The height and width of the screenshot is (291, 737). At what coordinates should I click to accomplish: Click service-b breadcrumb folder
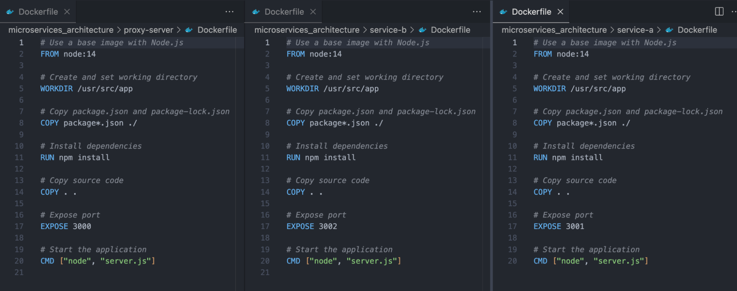388,30
